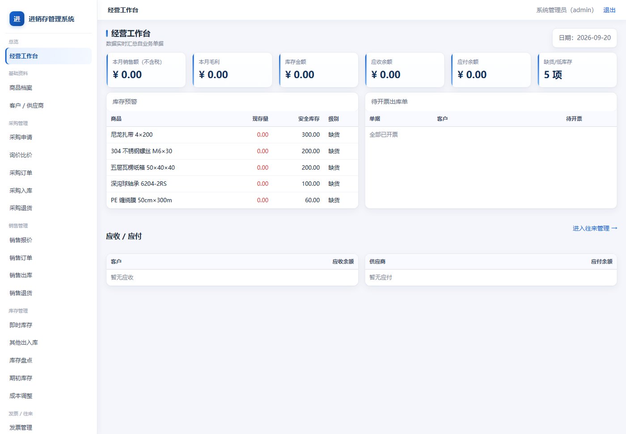Click the 应收余额 summary card

[405, 70]
